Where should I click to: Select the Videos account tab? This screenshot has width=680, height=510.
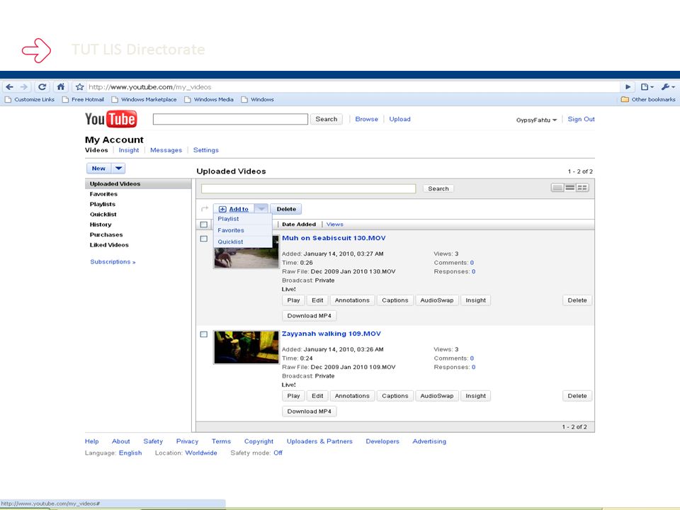click(x=96, y=150)
